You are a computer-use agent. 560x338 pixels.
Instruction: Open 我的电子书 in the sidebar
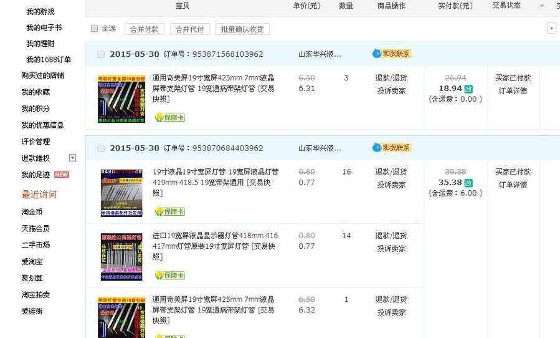point(44,27)
